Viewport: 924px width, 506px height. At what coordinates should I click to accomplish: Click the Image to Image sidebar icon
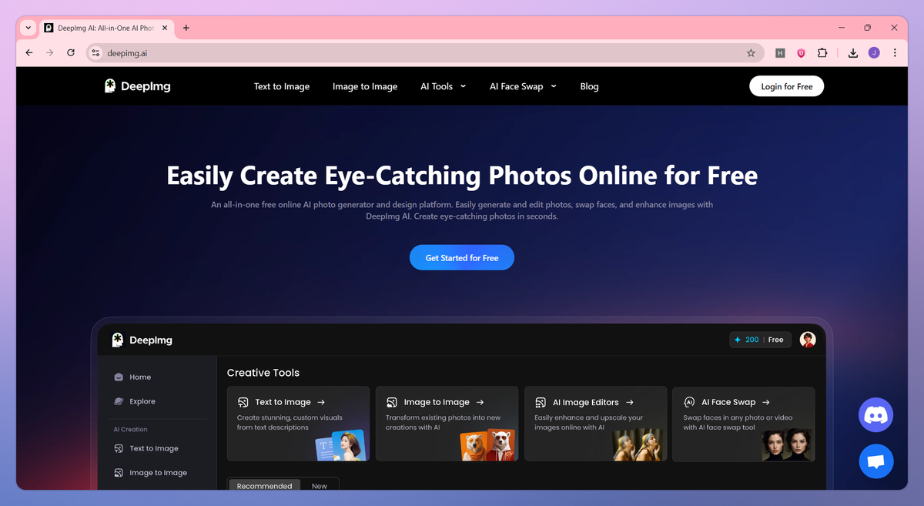tap(119, 473)
